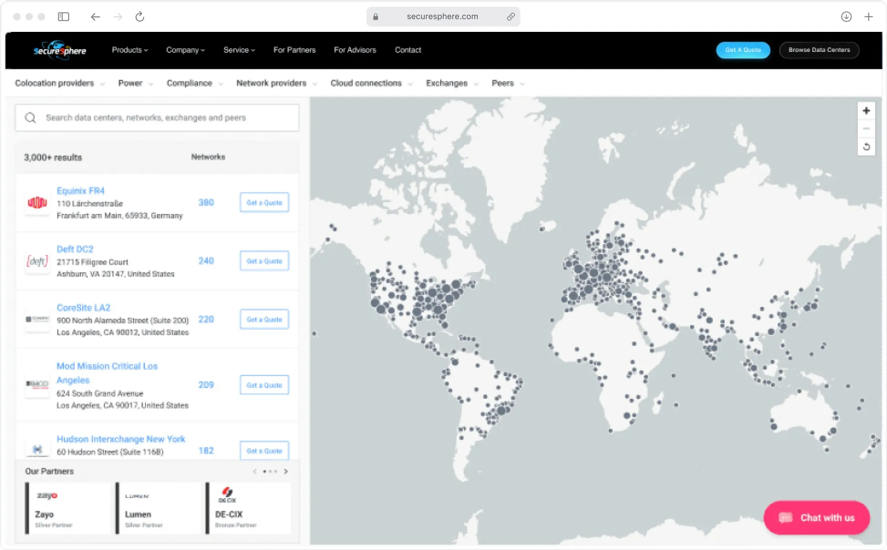The image size is (887, 550).
Task: Get a quote for Deft DC2
Action: [x=264, y=261]
